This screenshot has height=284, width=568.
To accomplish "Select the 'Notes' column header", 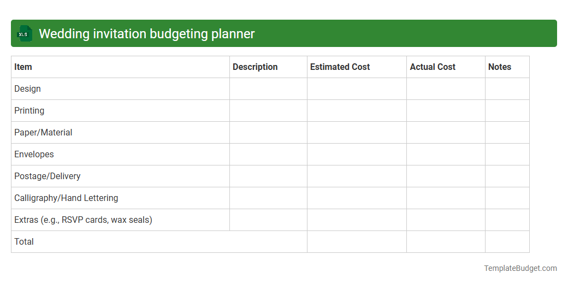I will [x=507, y=67].
